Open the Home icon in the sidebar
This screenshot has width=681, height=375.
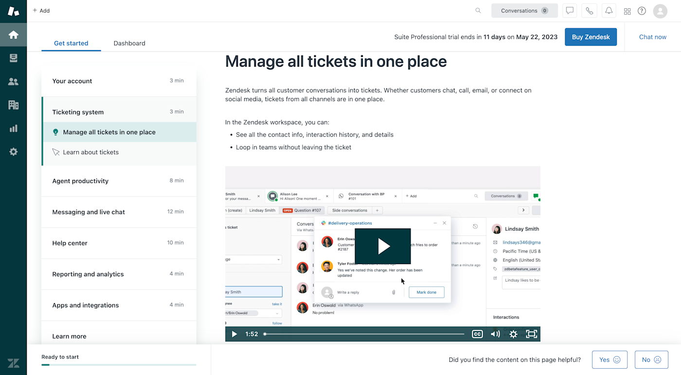point(13,35)
